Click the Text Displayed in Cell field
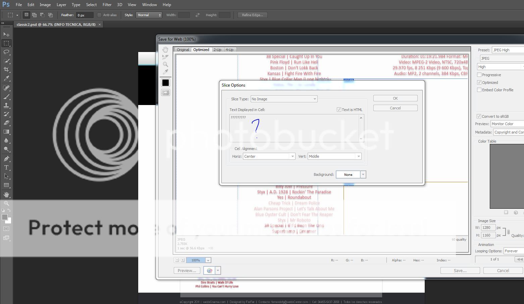Screen dimensions: 524x304 coord(294,128)
